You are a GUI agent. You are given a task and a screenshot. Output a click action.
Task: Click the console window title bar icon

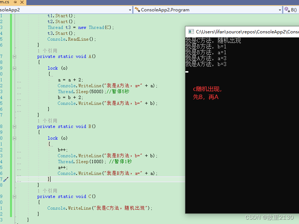tap(191, 32)
